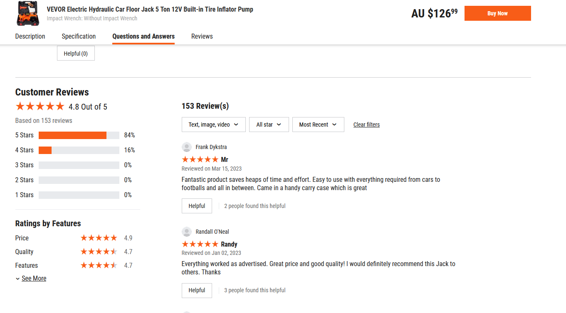Open the Text, image, video filter dropdown
Viewport: 566px width, 313px height.
pyautogui.click(x=213, y=125)
